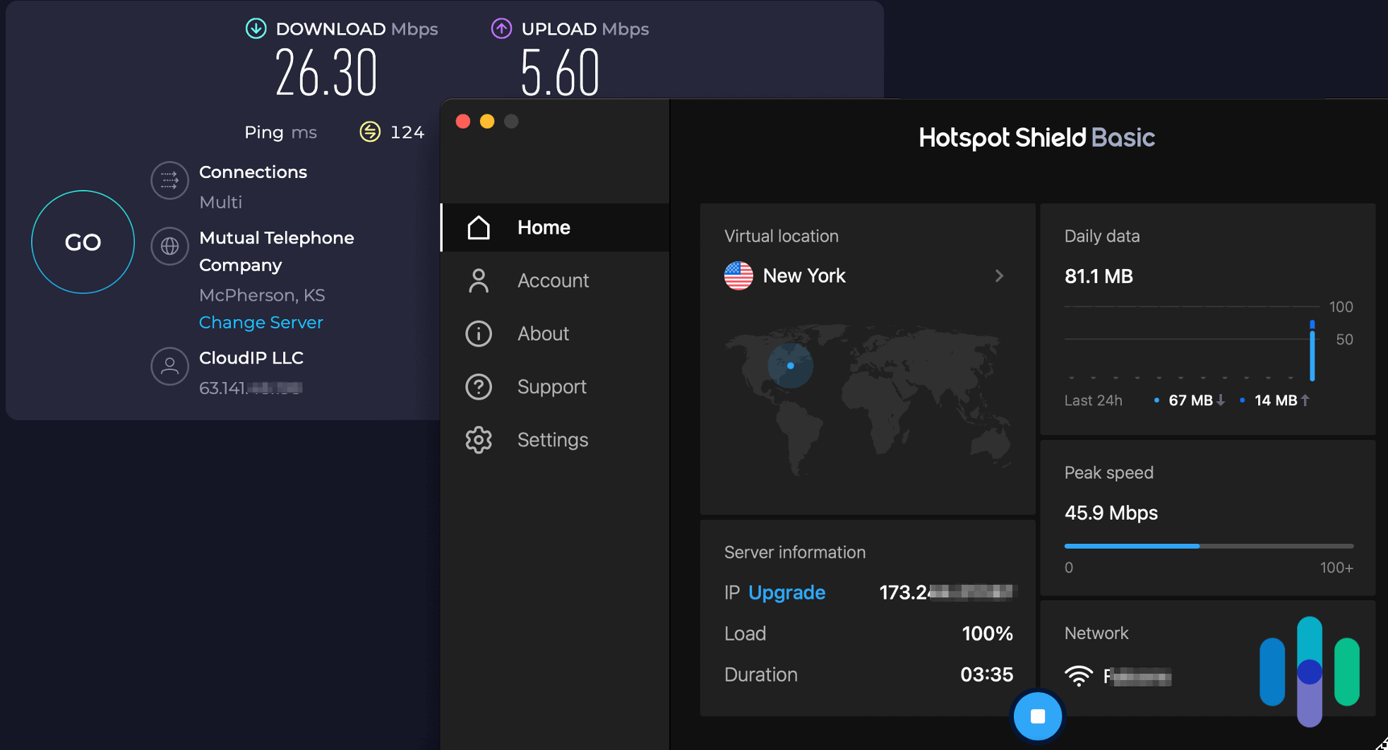Click the Change Server link
Viewport: 1388px width, 750px height.
(x=261, y=322)
